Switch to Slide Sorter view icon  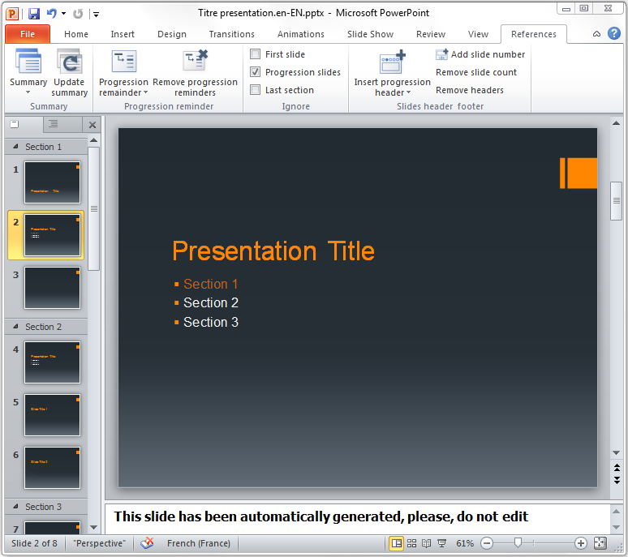point(411,543)
